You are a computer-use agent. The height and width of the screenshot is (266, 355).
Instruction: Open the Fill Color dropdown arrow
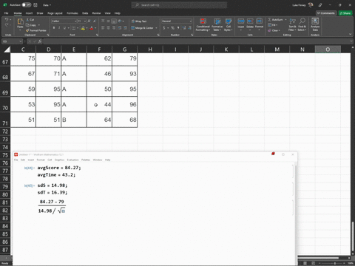point(87,28)
